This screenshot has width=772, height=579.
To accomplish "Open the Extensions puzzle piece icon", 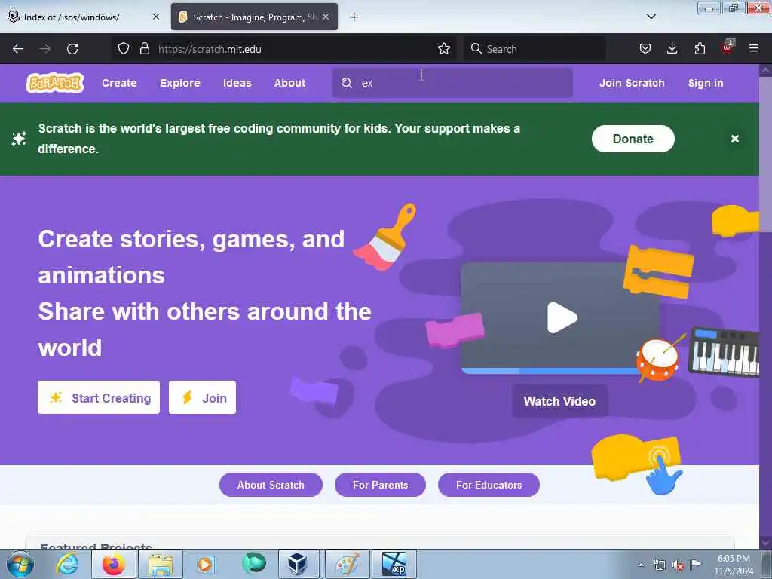I will coord(700,49).
